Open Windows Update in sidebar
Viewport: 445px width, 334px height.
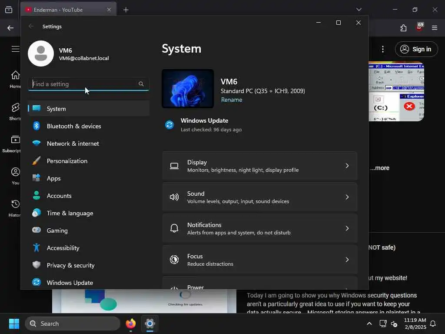point(89,283)
